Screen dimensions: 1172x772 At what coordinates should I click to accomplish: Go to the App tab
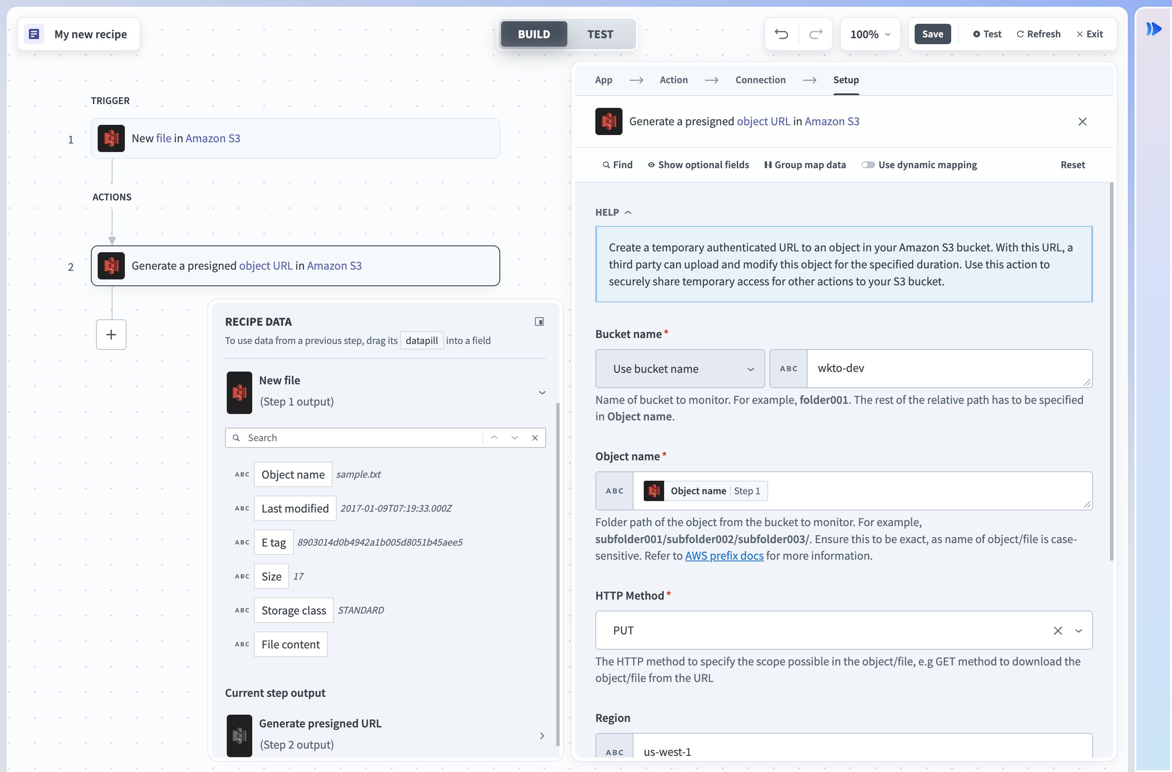(603, 80)
